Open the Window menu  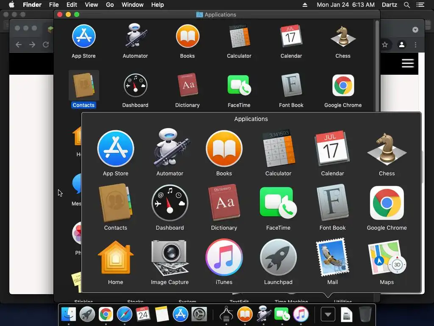tap(133, 5)
